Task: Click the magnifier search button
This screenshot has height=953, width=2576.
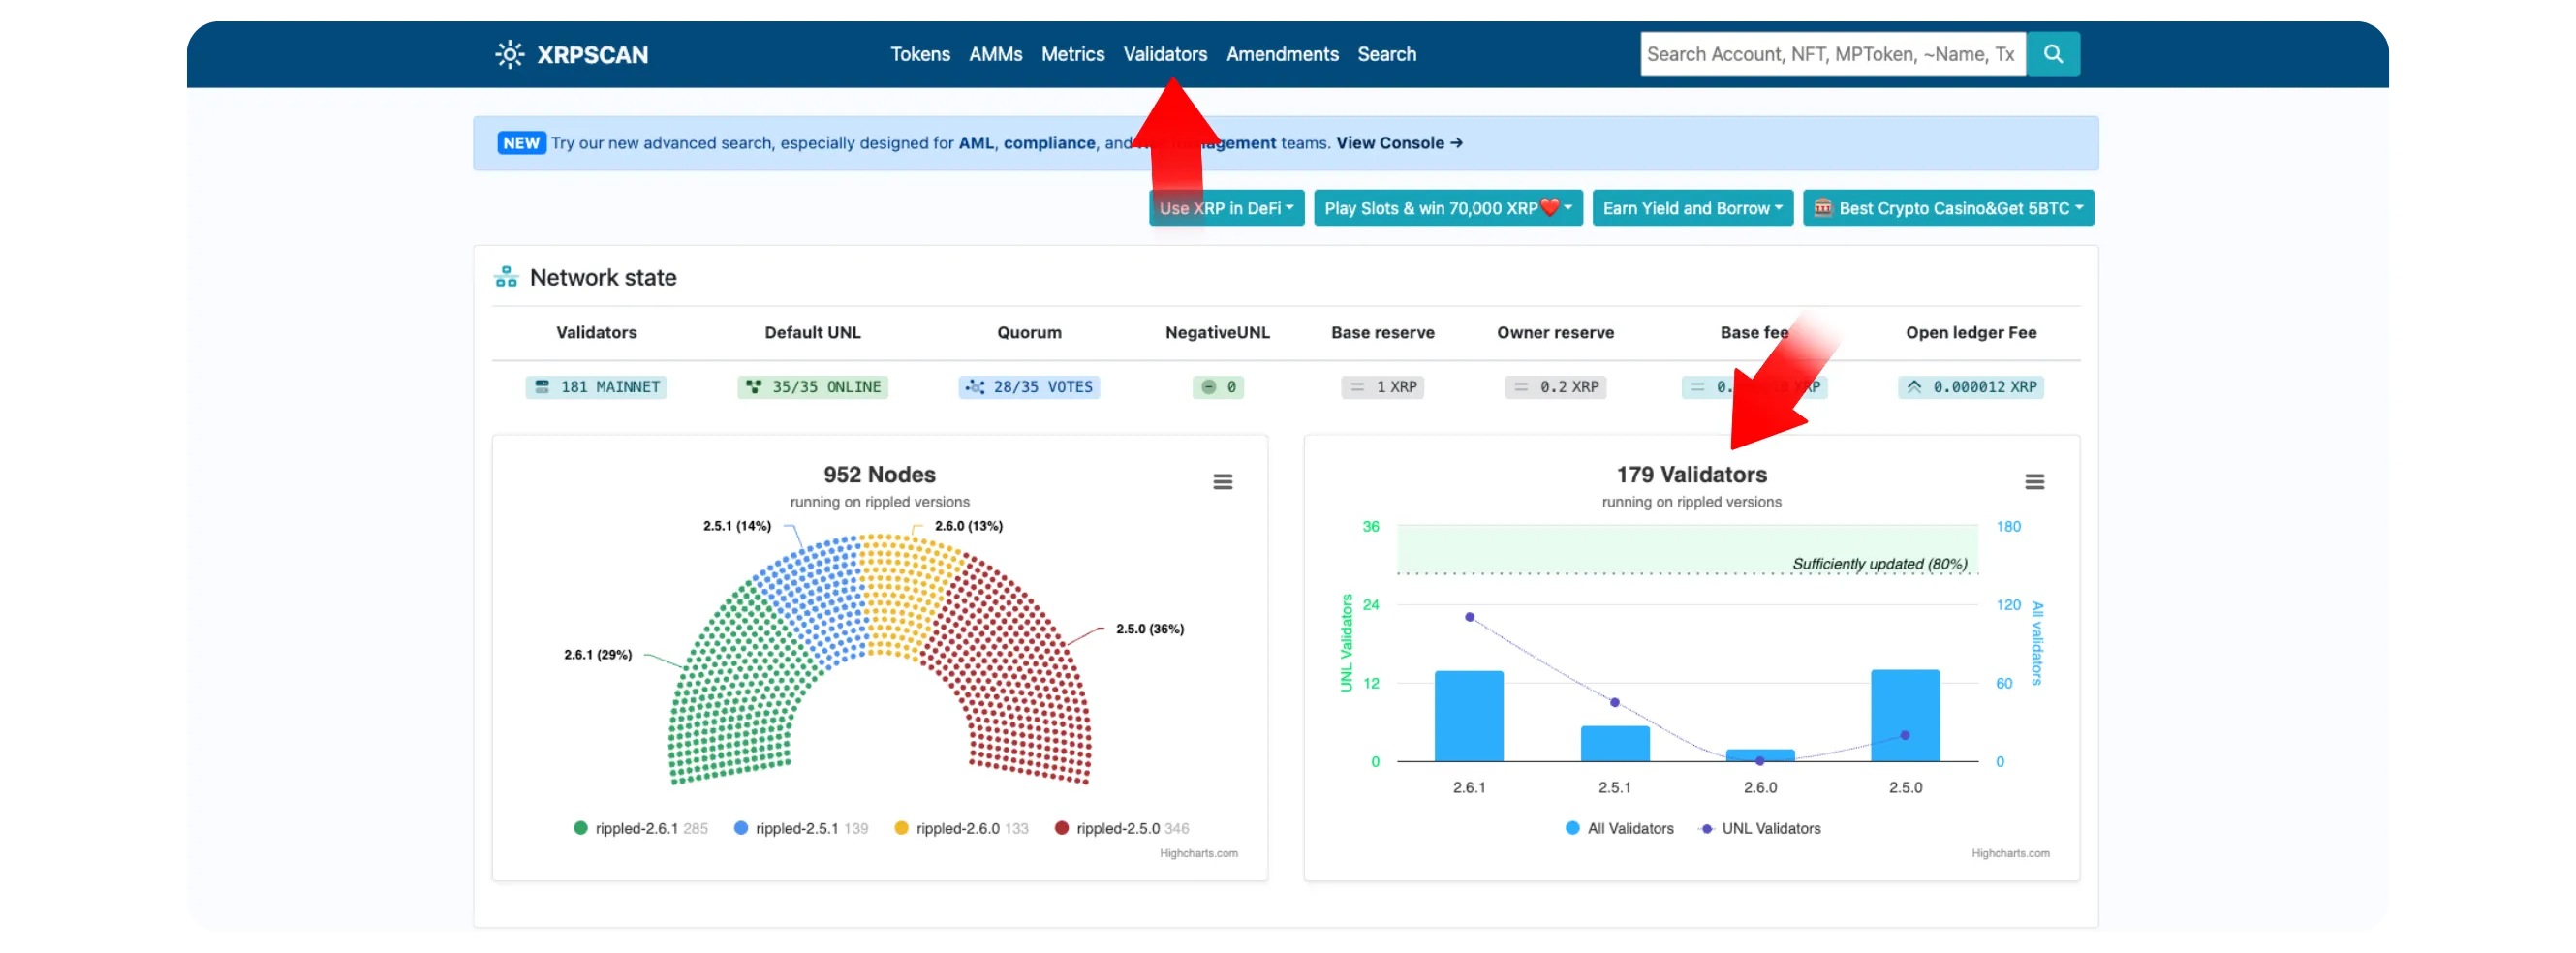Action: tap(2052, 54)
